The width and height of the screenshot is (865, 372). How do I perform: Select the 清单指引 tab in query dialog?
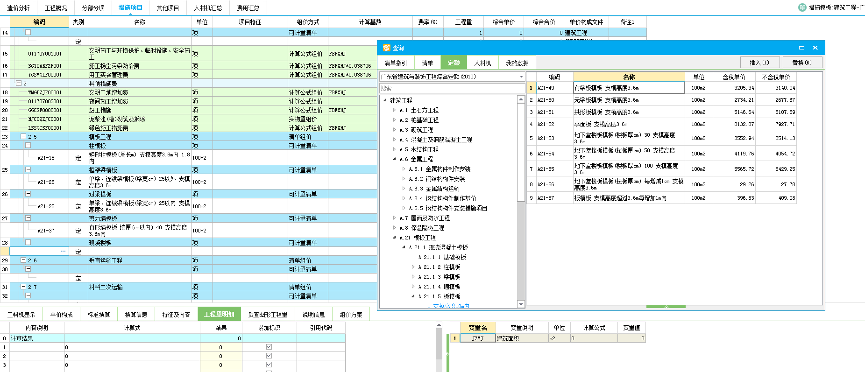(x=396, y=63)
